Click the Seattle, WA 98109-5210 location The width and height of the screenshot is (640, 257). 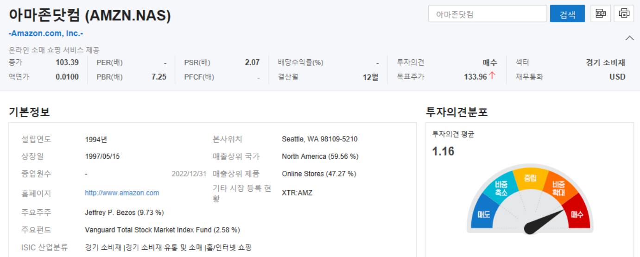[x=320, y=139]
